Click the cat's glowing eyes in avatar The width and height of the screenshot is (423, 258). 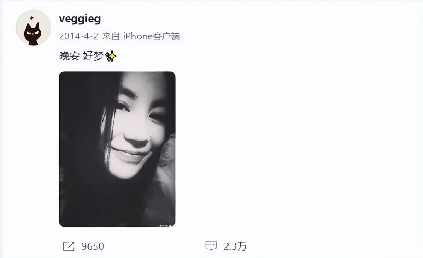point(33,33)
